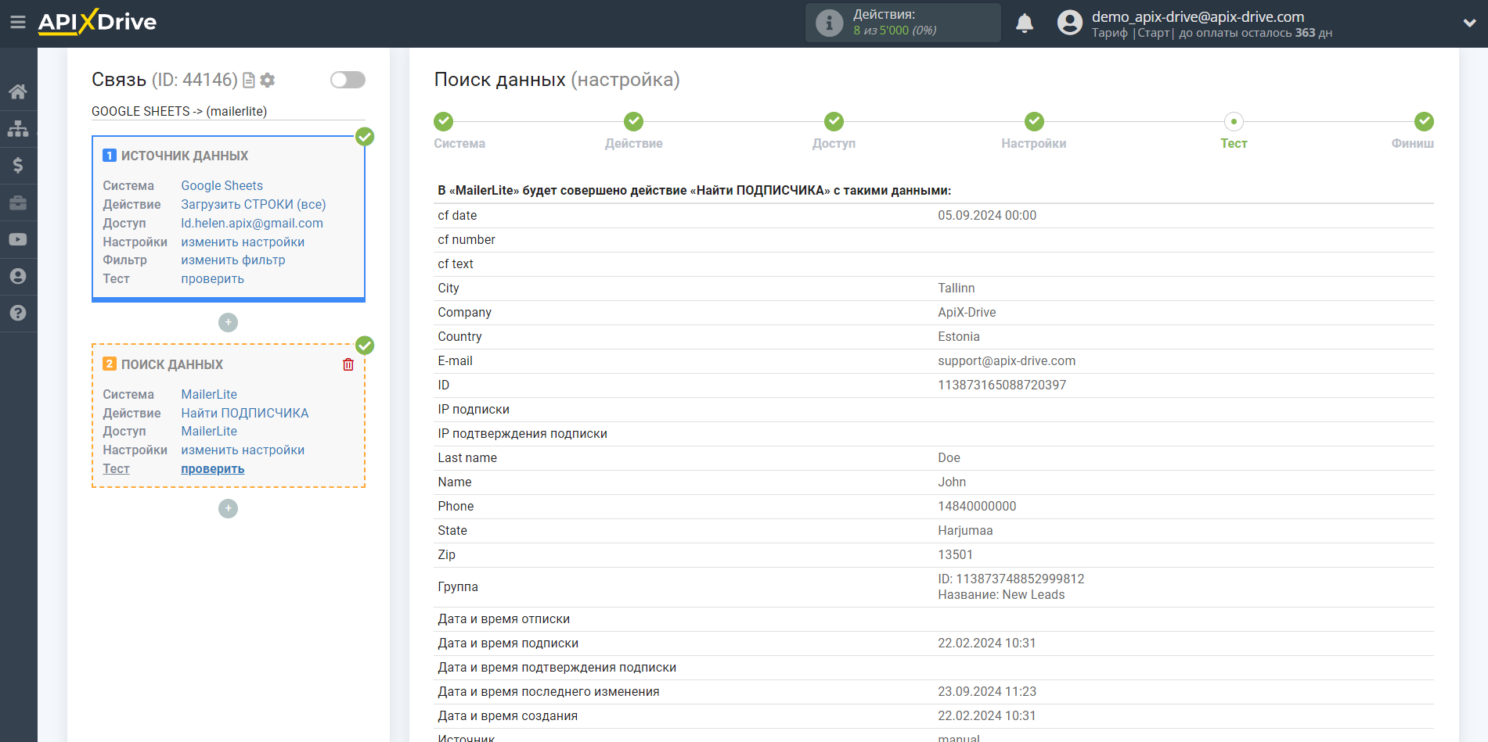Open MailerLite system link in search block
Screen dimensions: 1488x742
point(209,394)
